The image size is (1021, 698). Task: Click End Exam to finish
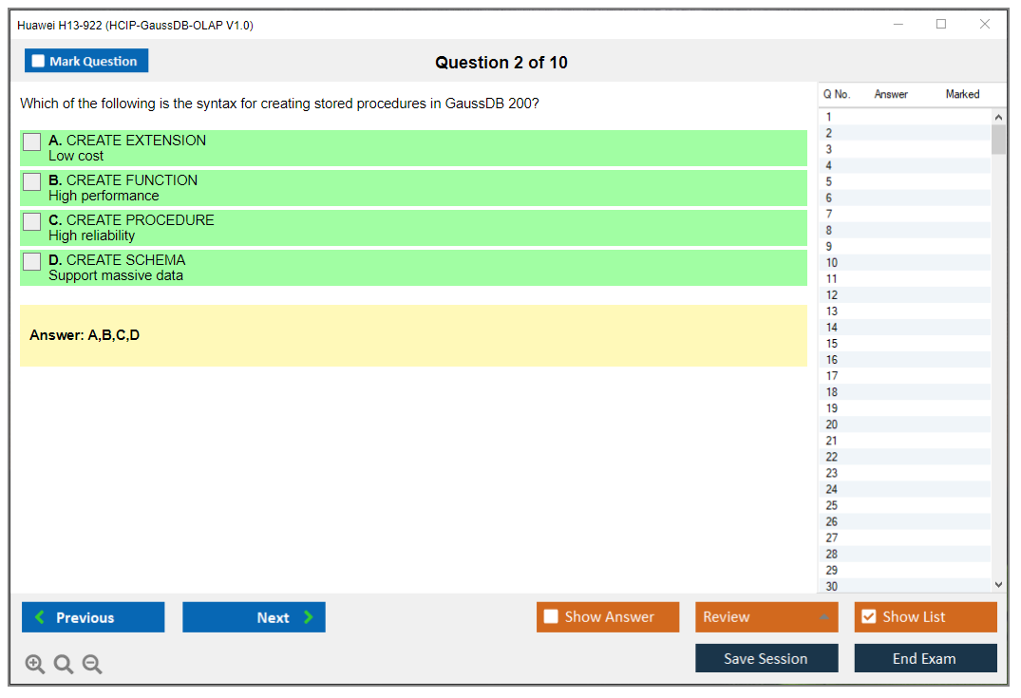(925, 658)
